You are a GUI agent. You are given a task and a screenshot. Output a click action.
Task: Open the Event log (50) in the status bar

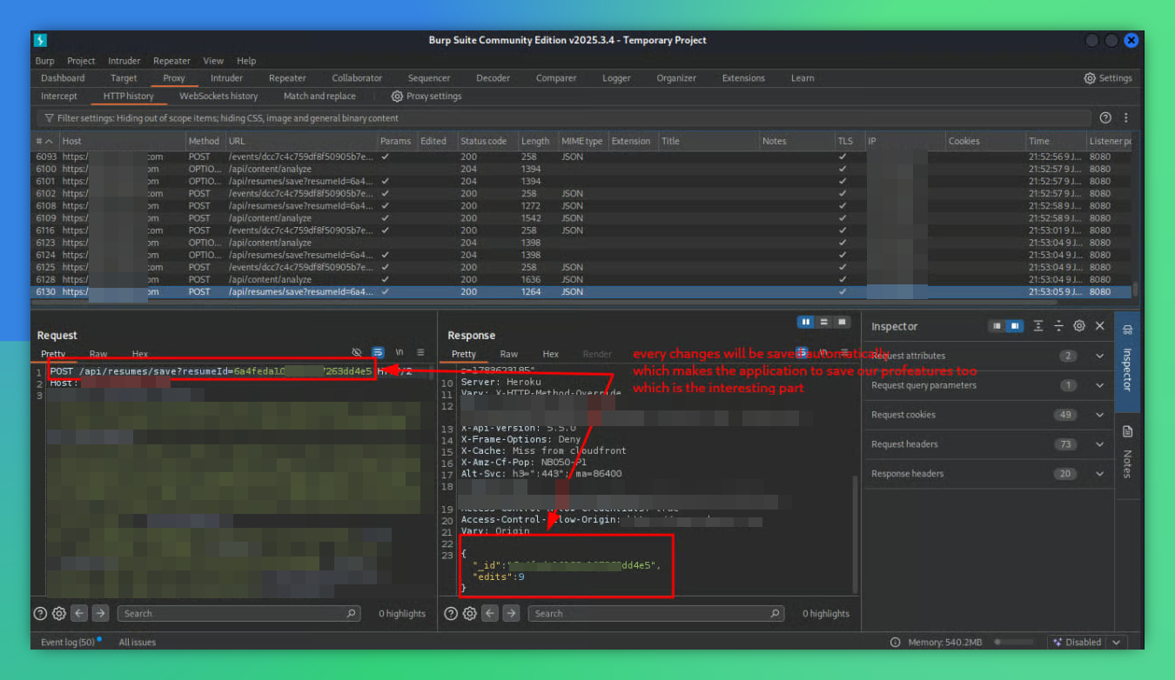click(70, 643)
